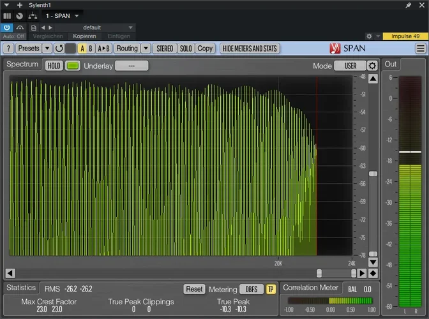
Task: Click the Vergleichen button
Action: [48, 36]
